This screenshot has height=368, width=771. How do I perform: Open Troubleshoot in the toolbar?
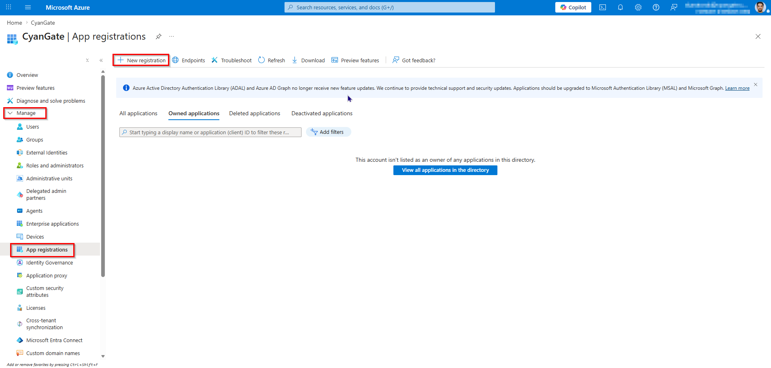[x=232, y=60]
